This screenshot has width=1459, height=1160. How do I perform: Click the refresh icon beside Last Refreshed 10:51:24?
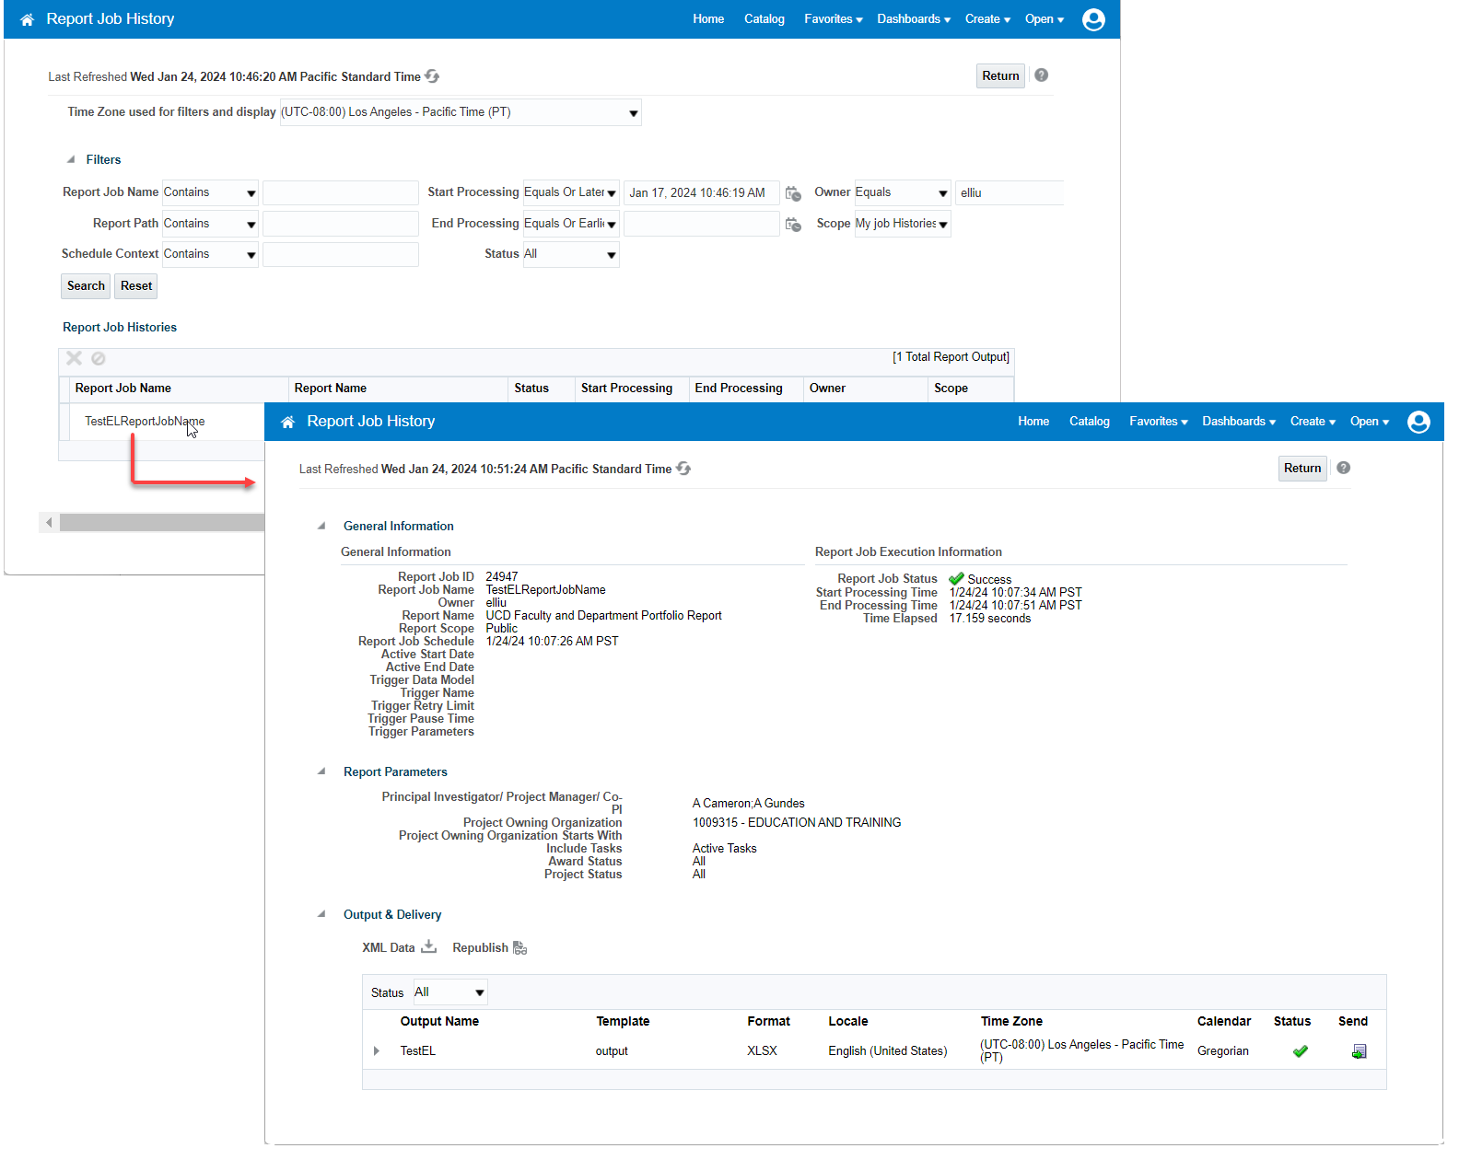coord(683,469)
